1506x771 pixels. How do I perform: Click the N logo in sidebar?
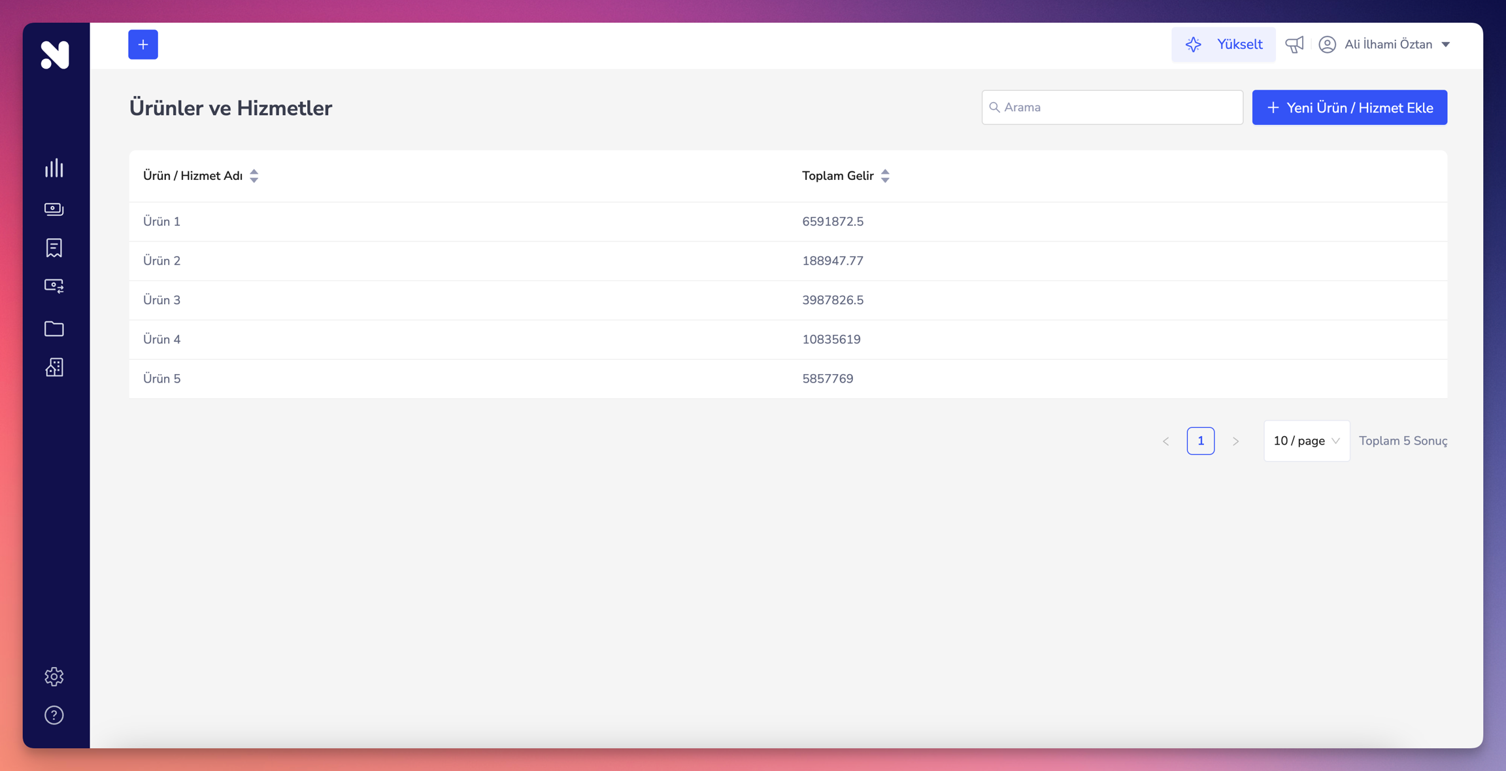click(54, 54)
